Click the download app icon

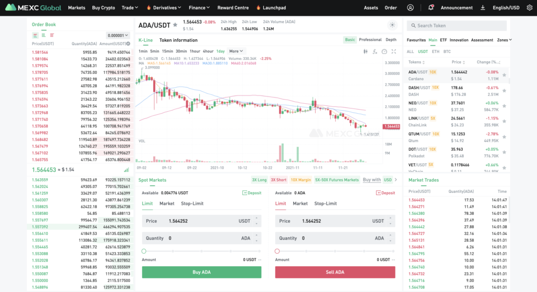pos(482,8)
